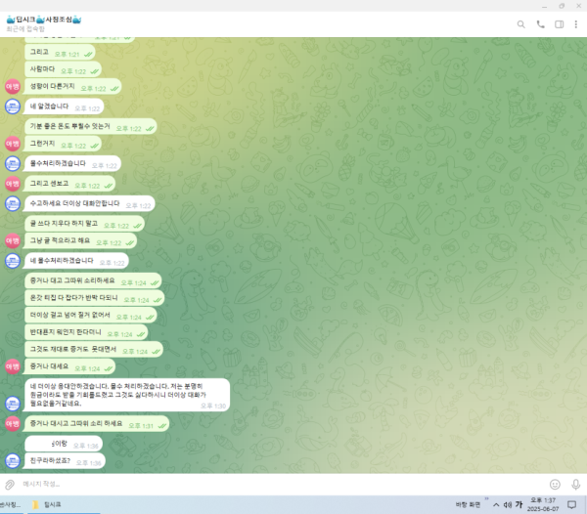Select 글 쓰다 지우다 하지 말고 message
Screen dimensions: 587x514
click(x=84, y=224)
